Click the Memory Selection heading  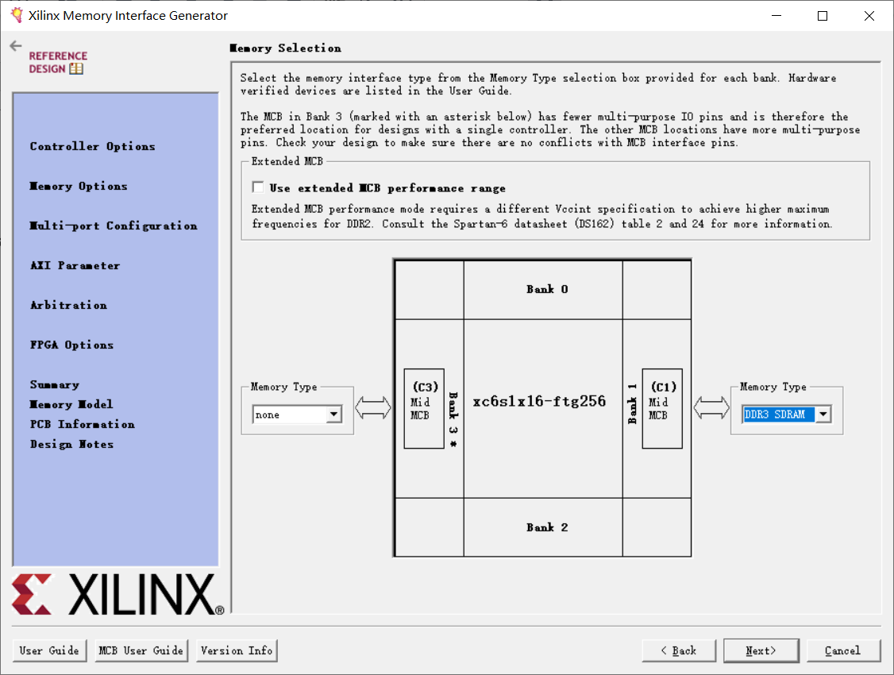pos(286,48)
